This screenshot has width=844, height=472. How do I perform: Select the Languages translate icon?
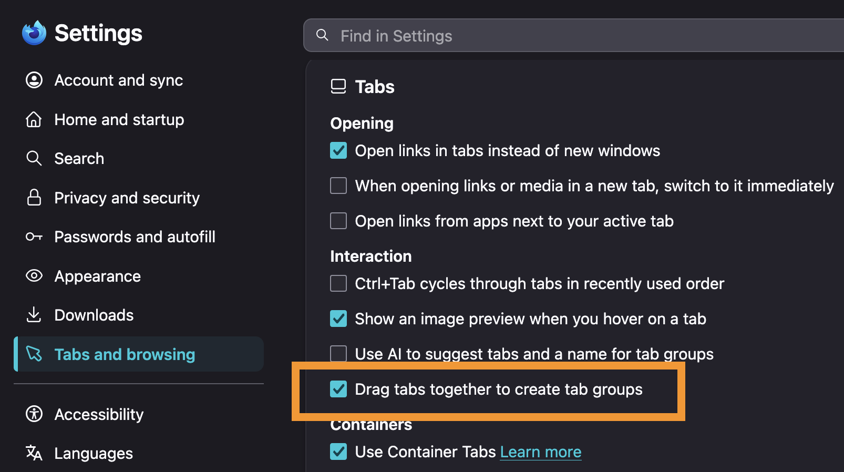point(34,453)
